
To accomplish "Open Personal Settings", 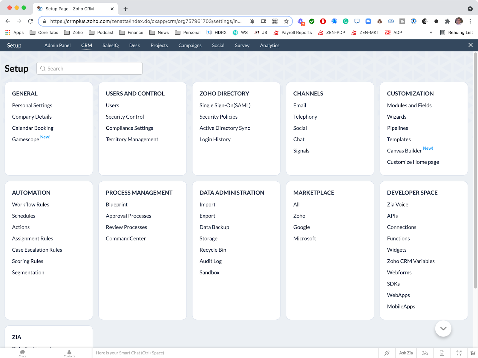I will pos(32,105).
